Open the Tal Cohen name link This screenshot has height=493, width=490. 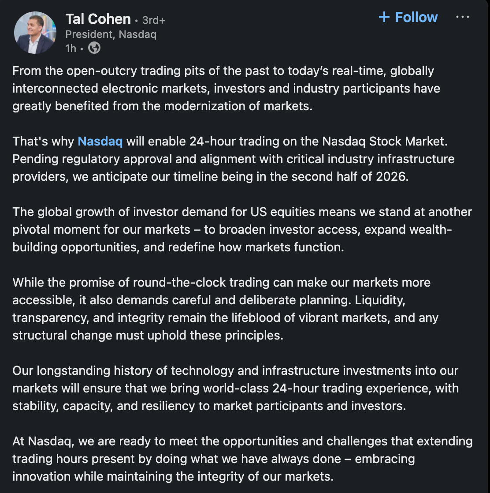(x=98, y=19)
